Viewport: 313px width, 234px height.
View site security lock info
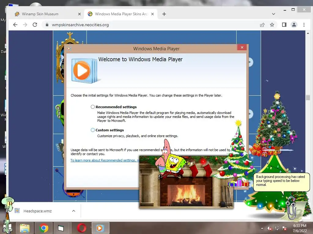[47, 25]
